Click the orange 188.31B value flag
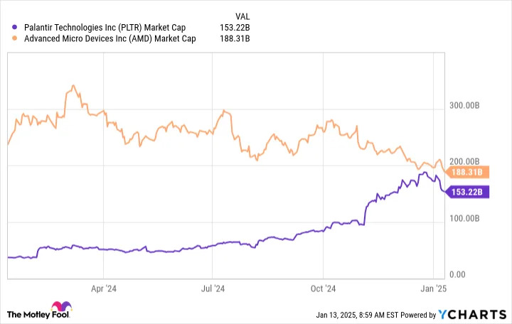512x324 pixels. point(467,172)
